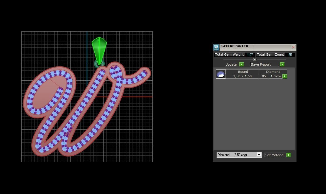Click the Diamond material cell in table
The image size is (326, 194).
point(273,72)
